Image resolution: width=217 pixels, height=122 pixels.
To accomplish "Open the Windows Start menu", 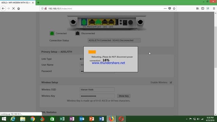I will tap(4, 119).
